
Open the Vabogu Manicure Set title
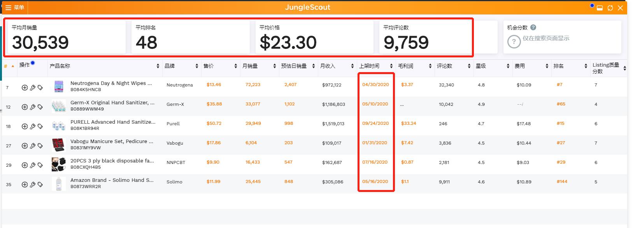[112, 141]
